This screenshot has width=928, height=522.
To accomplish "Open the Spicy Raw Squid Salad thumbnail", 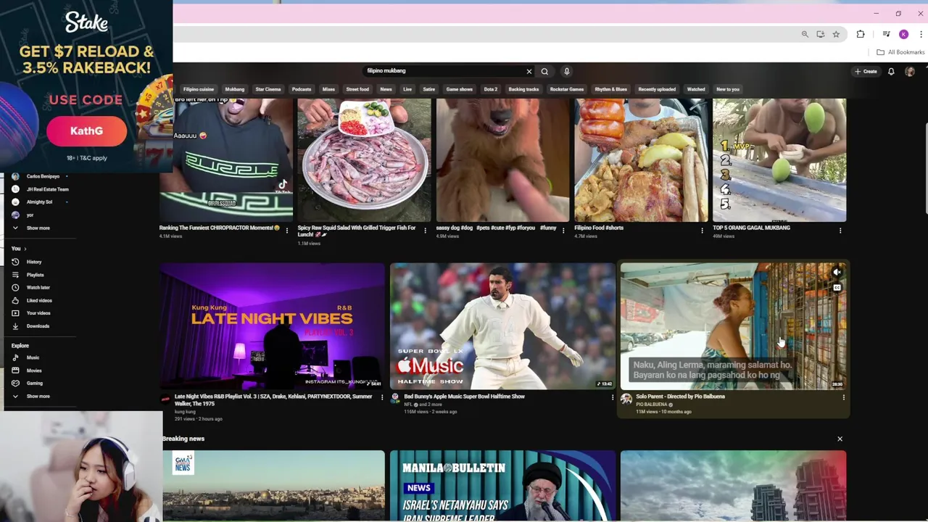I will point(364,159).
